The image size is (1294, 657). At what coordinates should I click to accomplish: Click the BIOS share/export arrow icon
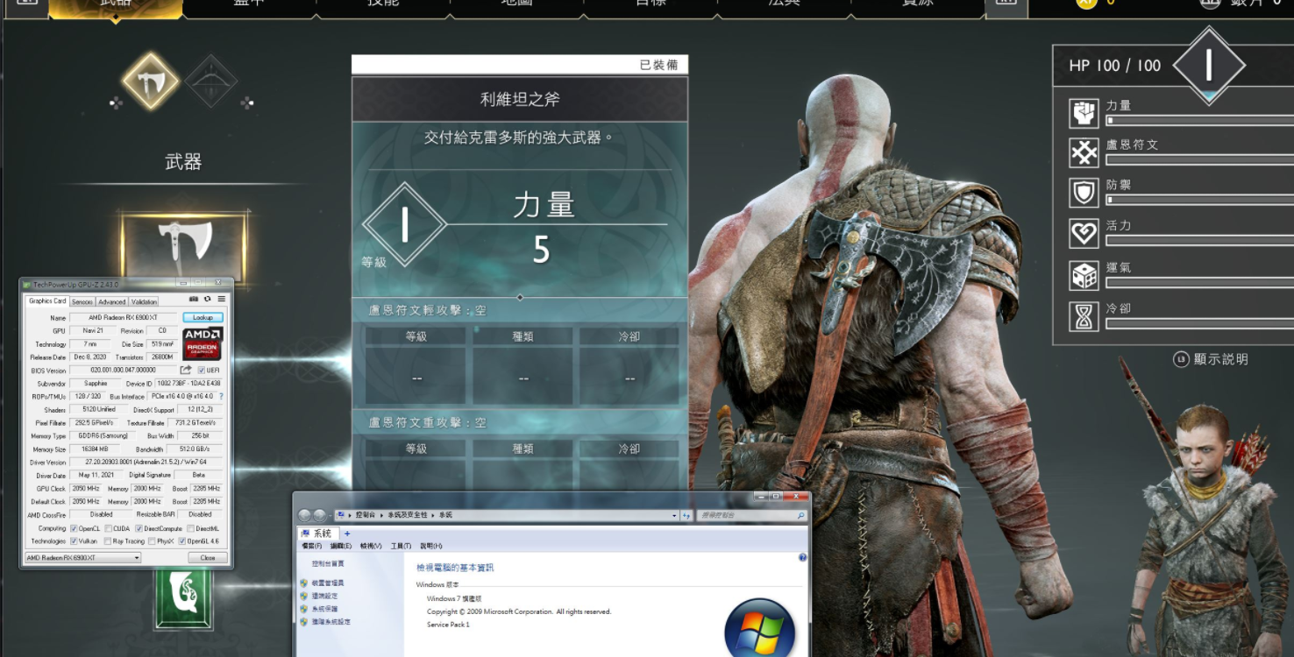point(186,371)
